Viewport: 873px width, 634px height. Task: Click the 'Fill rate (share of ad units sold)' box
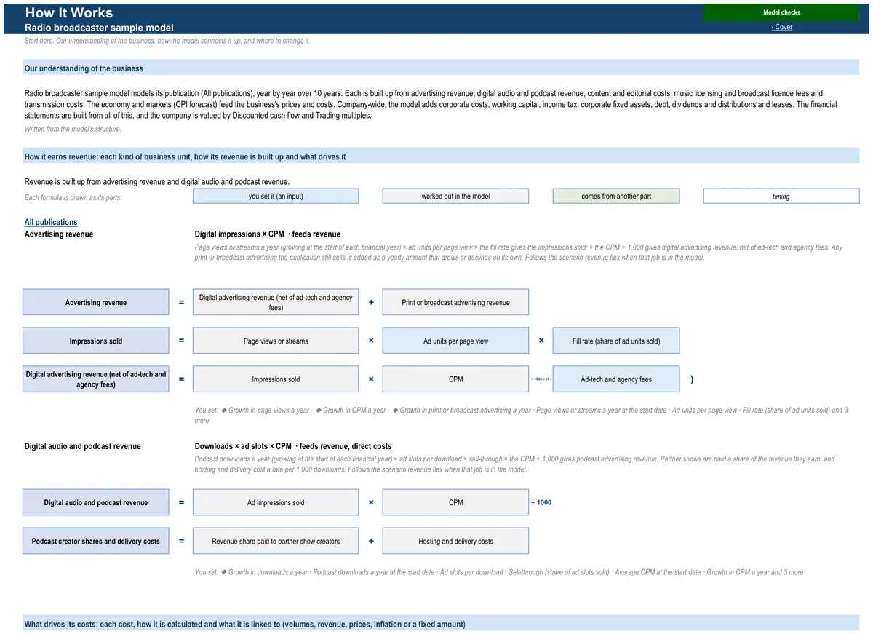point(616,341)
